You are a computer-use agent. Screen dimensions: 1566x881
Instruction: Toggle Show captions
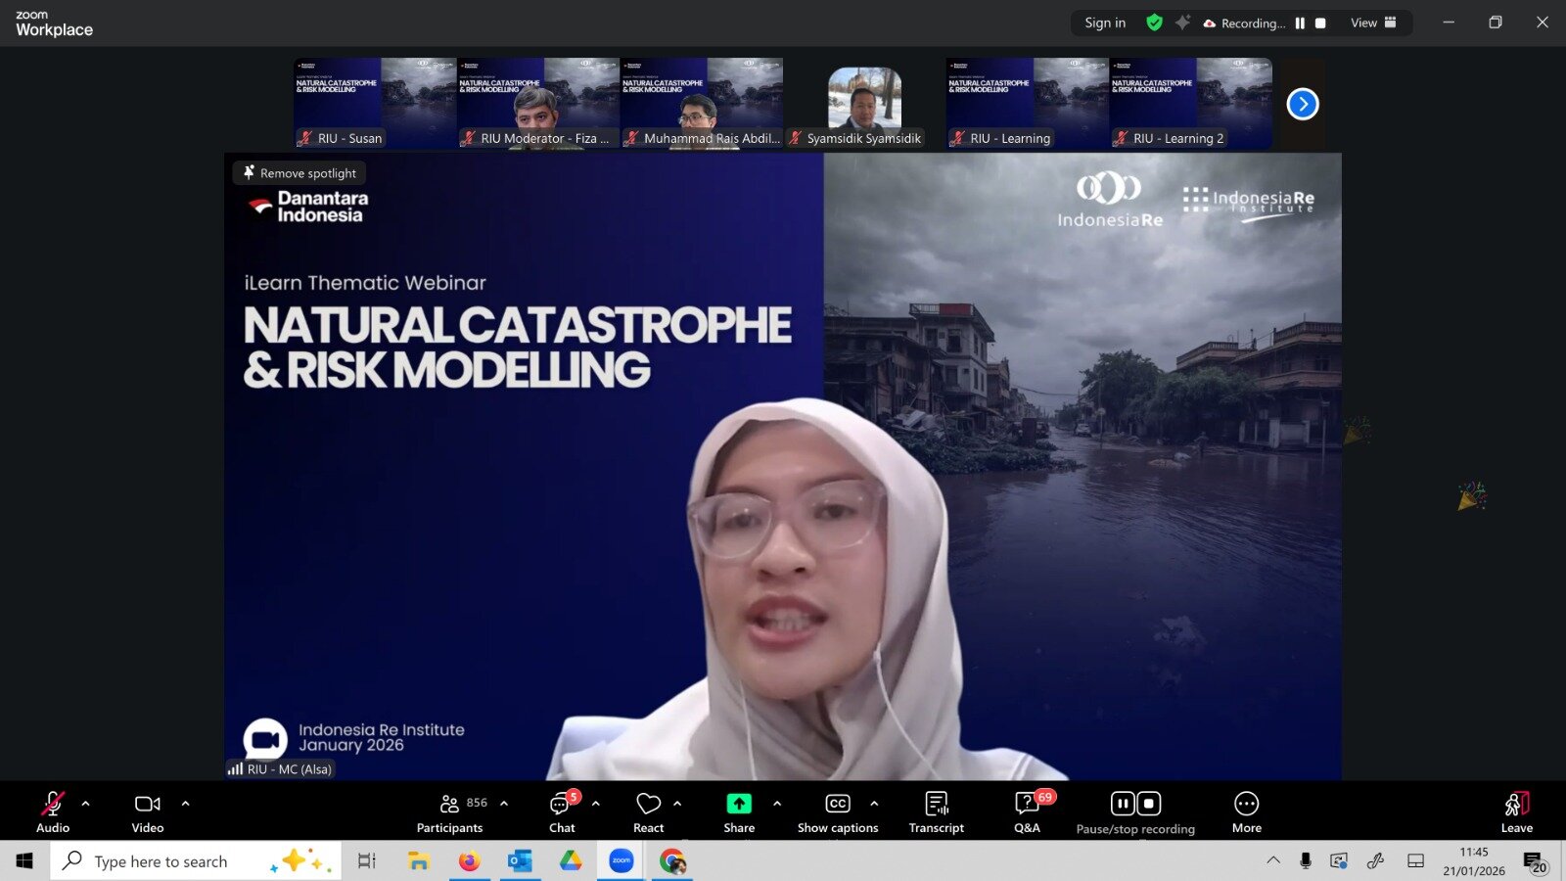pyautogui.click(x=838, y=811)
